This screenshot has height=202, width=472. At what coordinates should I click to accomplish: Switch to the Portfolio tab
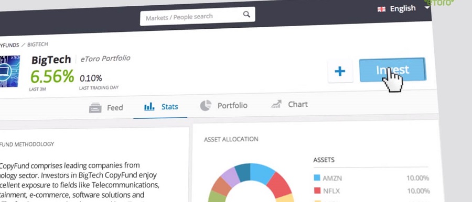(223, 106)
